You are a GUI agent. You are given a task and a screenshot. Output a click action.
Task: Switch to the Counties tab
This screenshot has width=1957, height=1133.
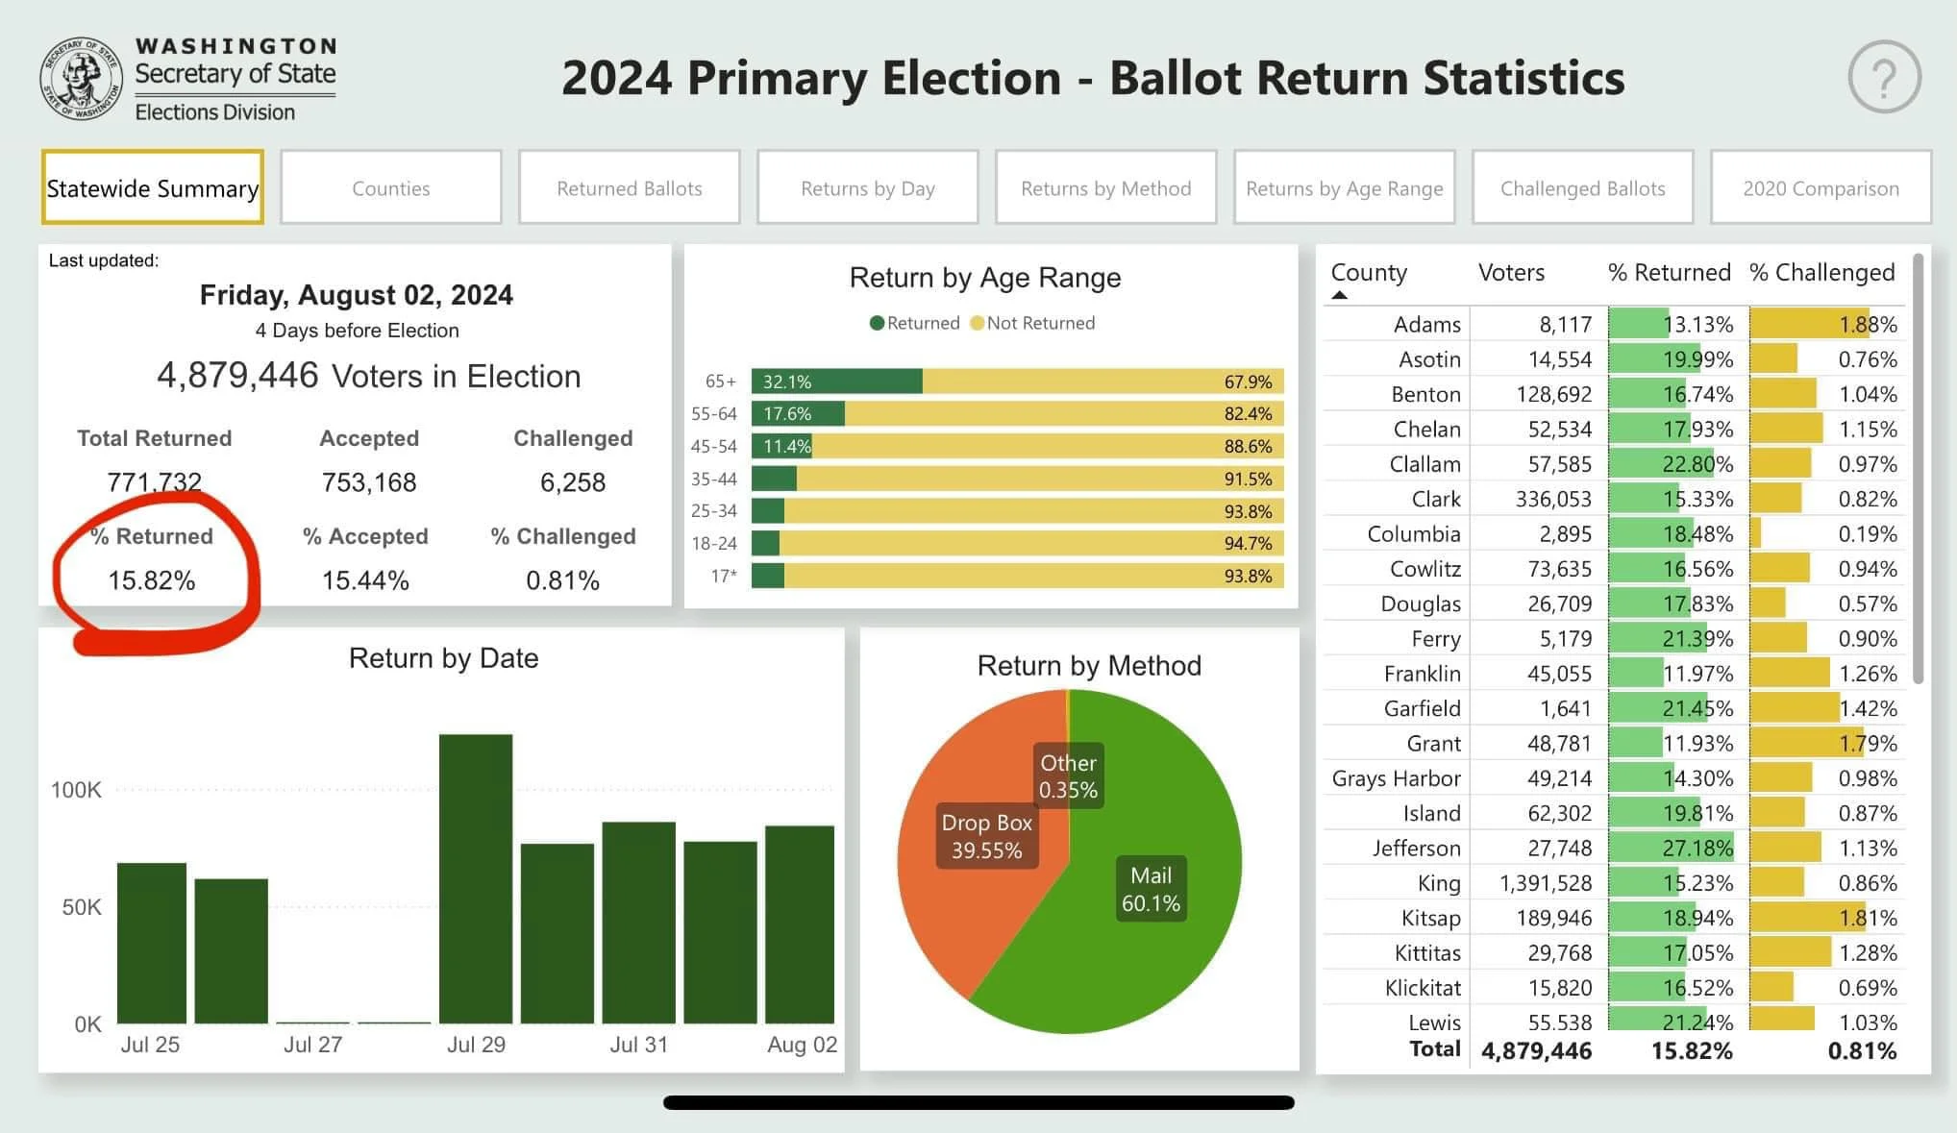tap(391, 187)
